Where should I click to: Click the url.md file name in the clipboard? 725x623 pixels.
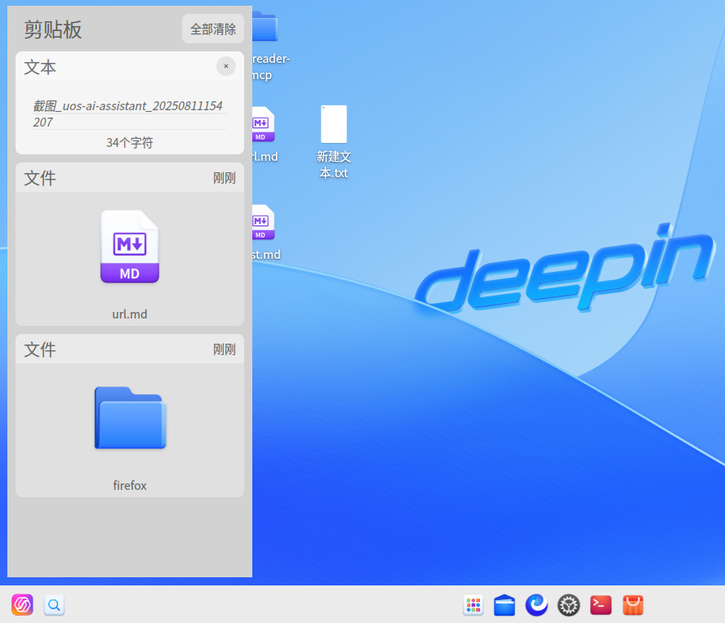point(130,314)
